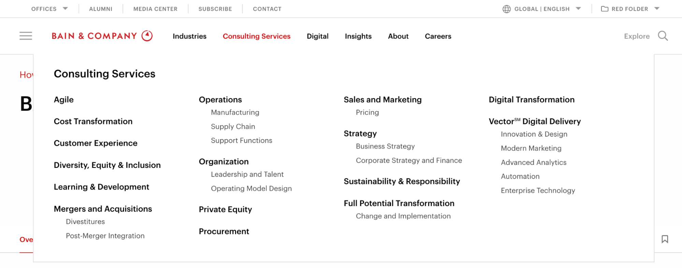
Task: Select Supply Chain under Operations
Action: coord(233,126)
